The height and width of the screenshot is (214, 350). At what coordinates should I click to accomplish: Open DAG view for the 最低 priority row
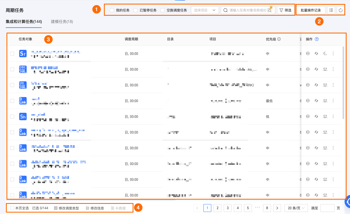(x=308, y=101)
